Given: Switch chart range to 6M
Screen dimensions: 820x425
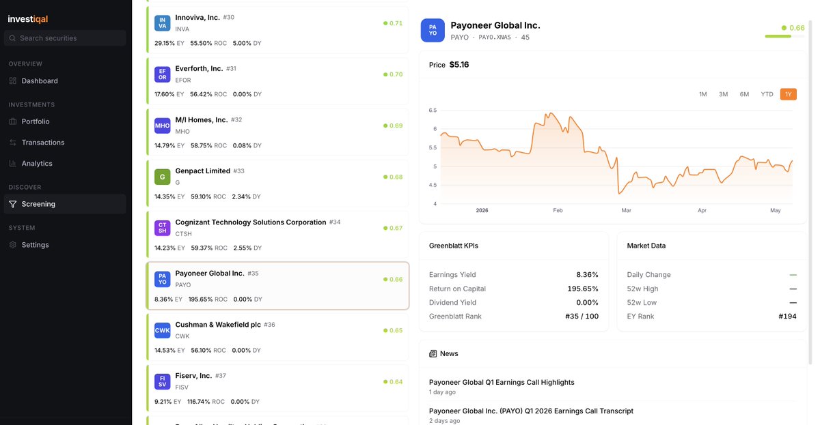Looking at the screenshot, I should click(744, 94).
